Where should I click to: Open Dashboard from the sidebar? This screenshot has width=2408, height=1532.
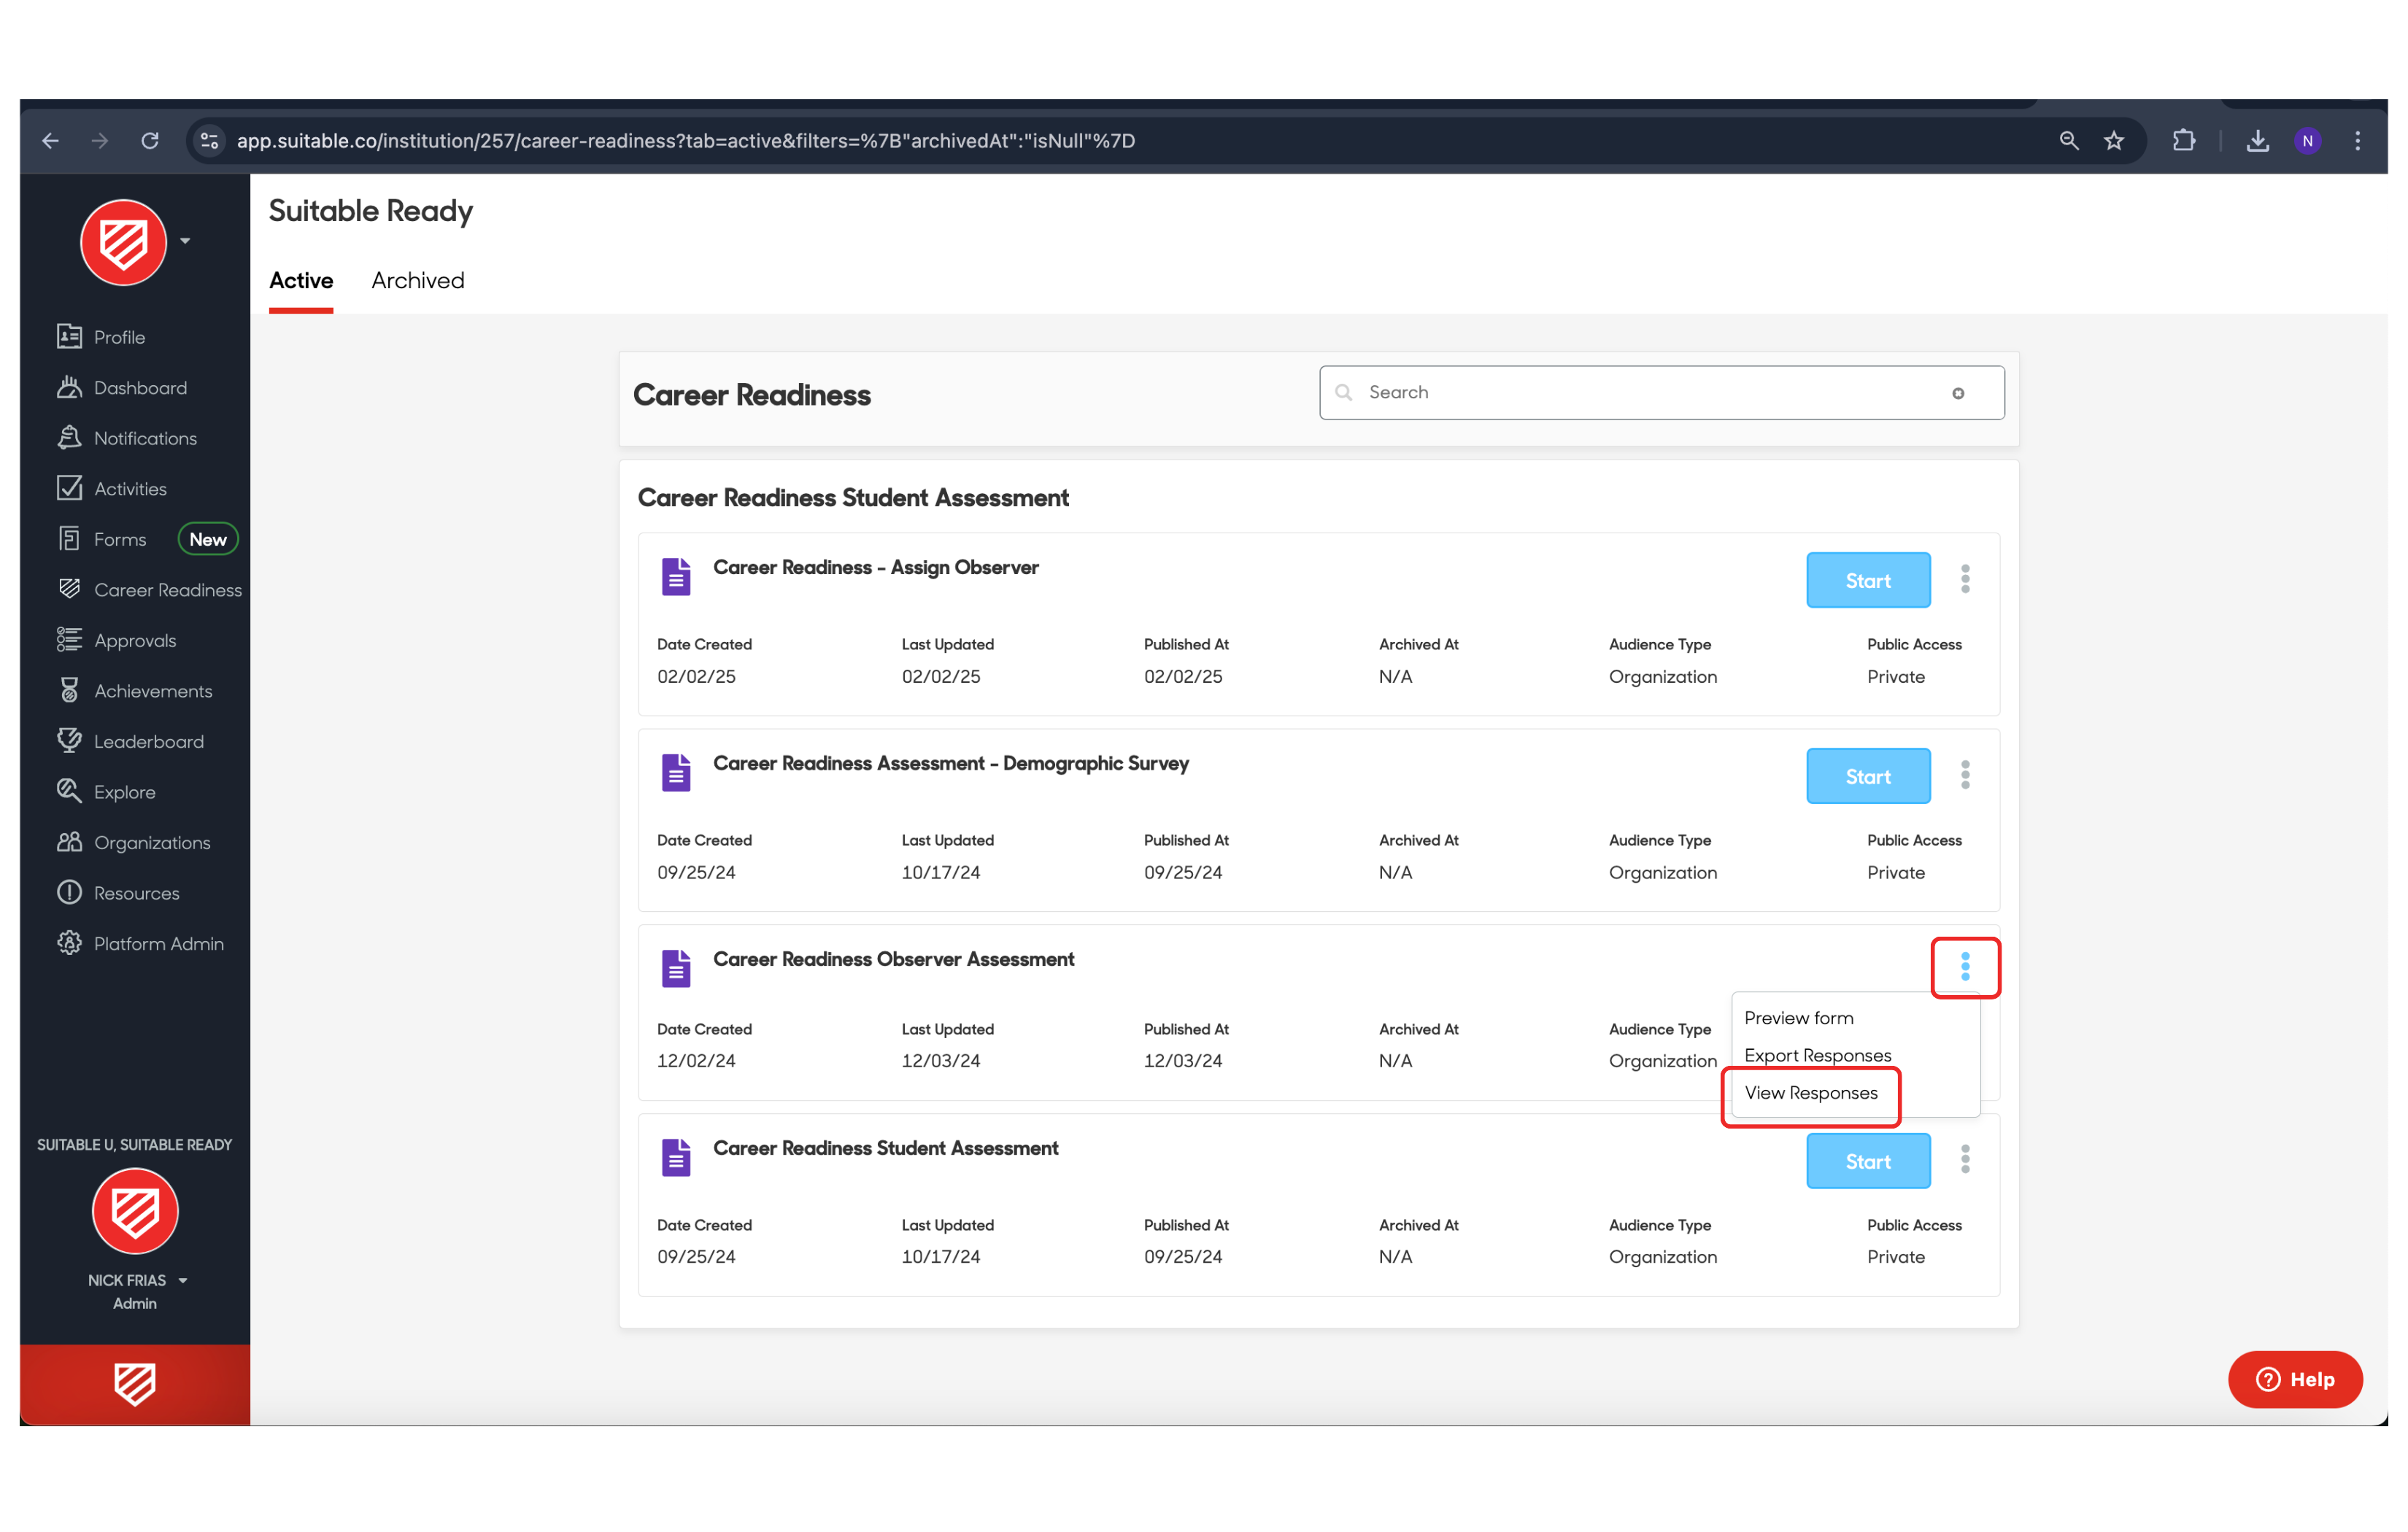pyautogui.click(x=122, y=388)
